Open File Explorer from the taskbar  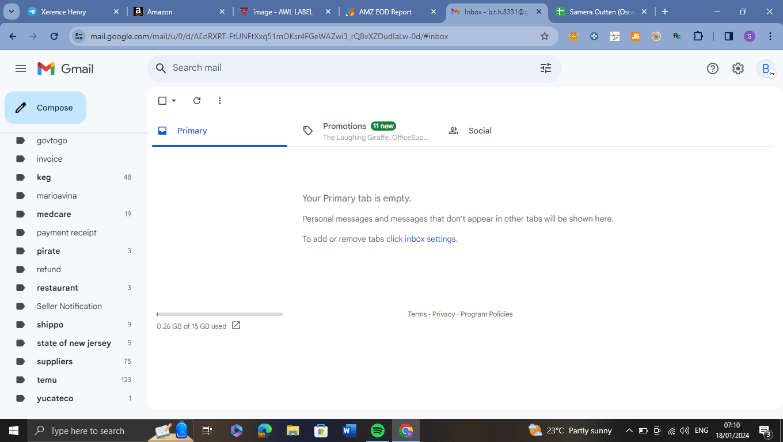pyautogui.click(x=293, y=430)
